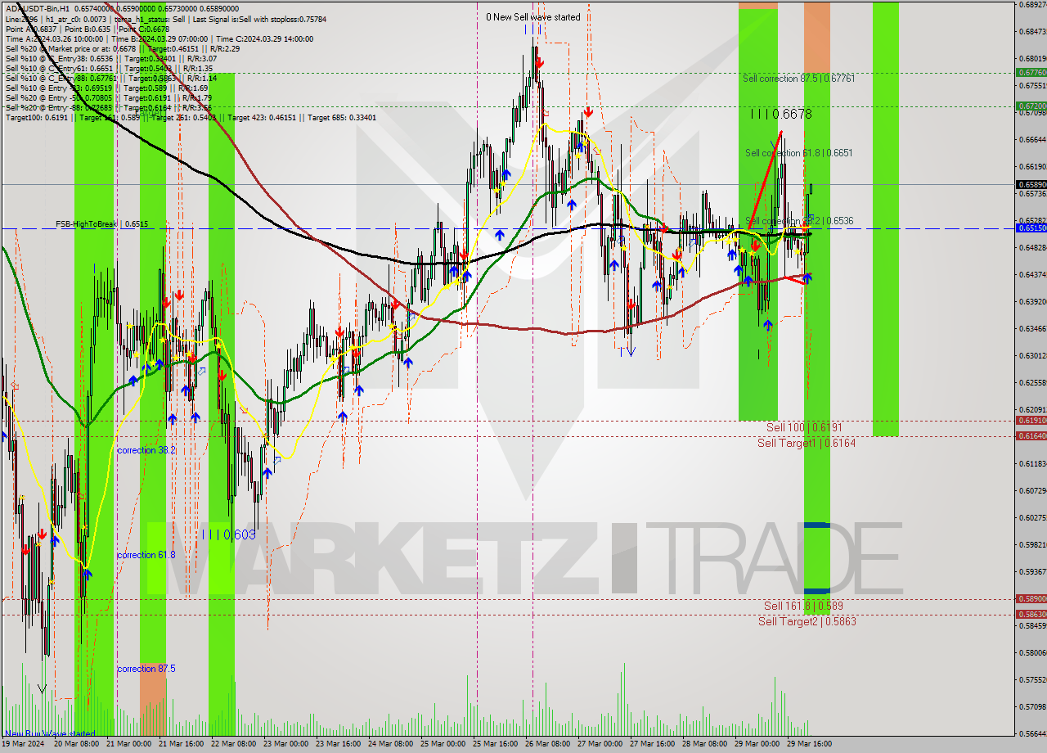
Task: Click the current price 0.65890 tag
Action: pos(1031,185)
